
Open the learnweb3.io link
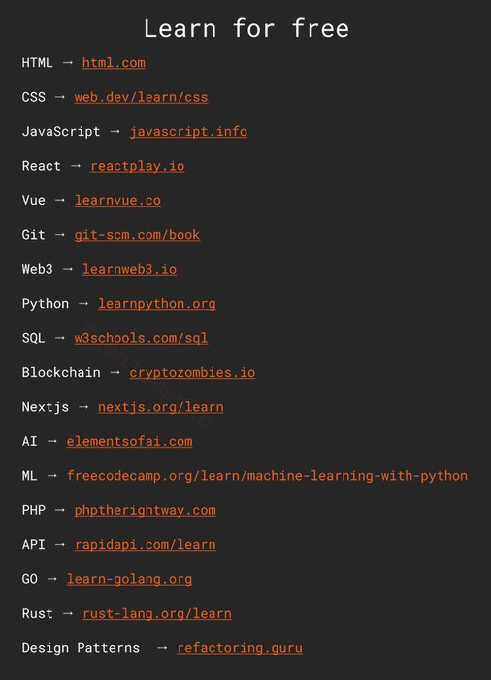[129, 269]
